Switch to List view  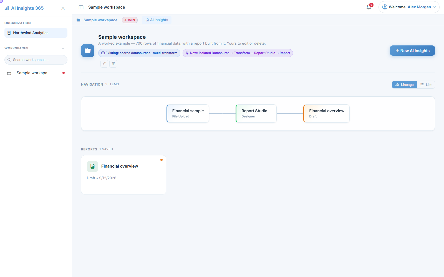(426, 85)
